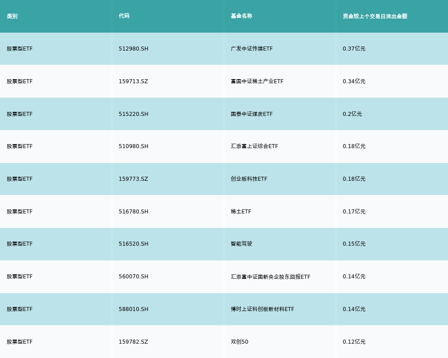Click outflow value 0.2亿元
Viewport: 448px width, 358px height.
click(x=352, y=114)
